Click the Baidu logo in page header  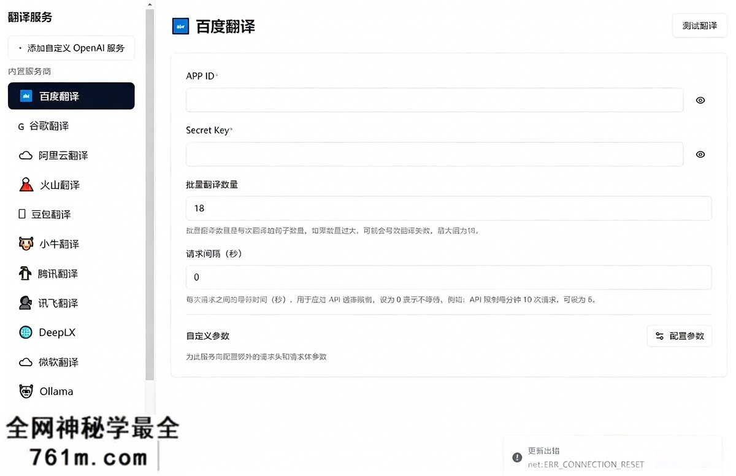point(180,26)
